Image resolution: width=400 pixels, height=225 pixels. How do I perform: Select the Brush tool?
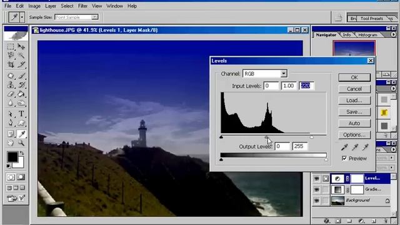click(21, 76)
